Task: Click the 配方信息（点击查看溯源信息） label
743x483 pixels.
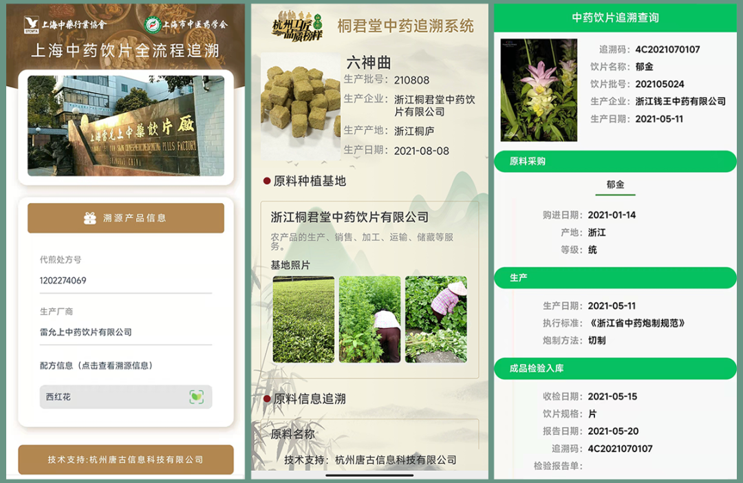Action: [96, 365]
